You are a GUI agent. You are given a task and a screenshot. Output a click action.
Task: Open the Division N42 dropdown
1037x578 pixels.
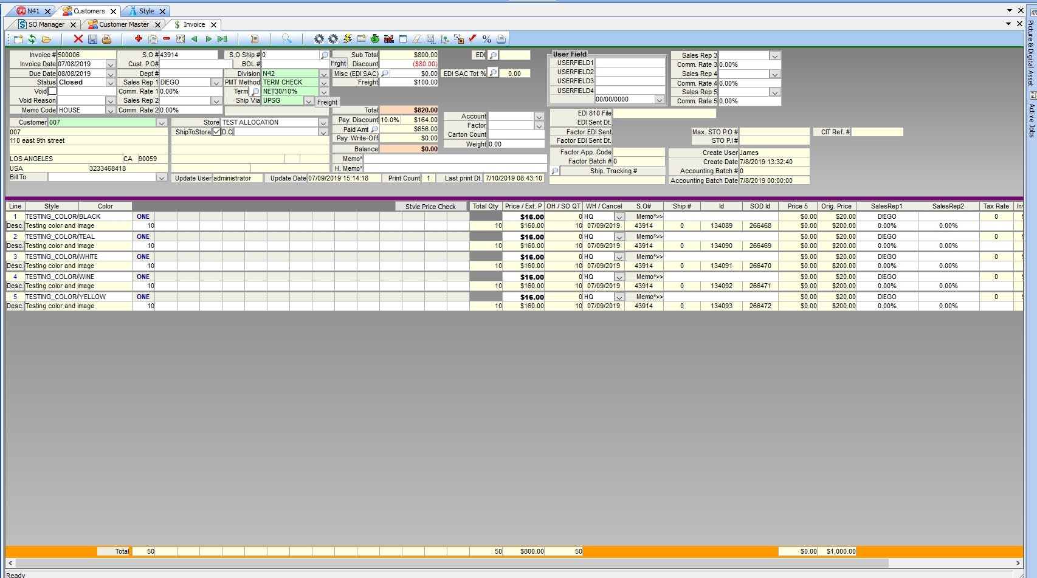pyautogui.click(x=323, y=74)
